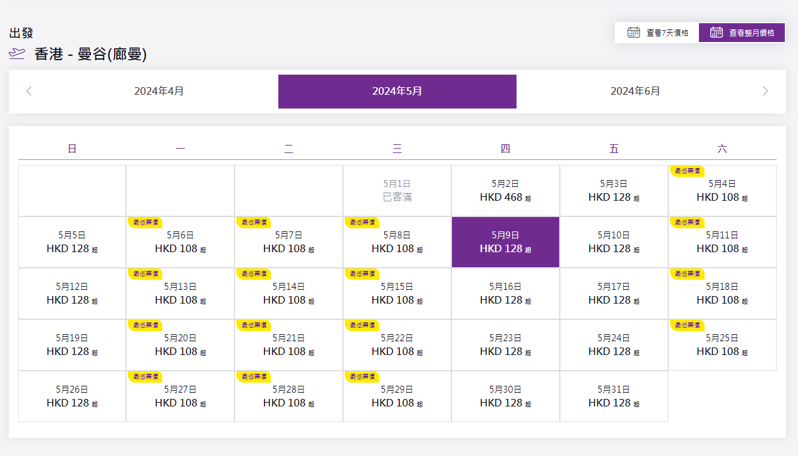The image size is (798, 456).
Task: Choose 5月2日 flight at HKD 468
Action: click(x=505, y=191)
